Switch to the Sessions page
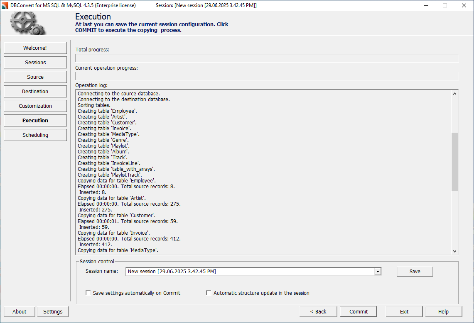 point(35,62)
